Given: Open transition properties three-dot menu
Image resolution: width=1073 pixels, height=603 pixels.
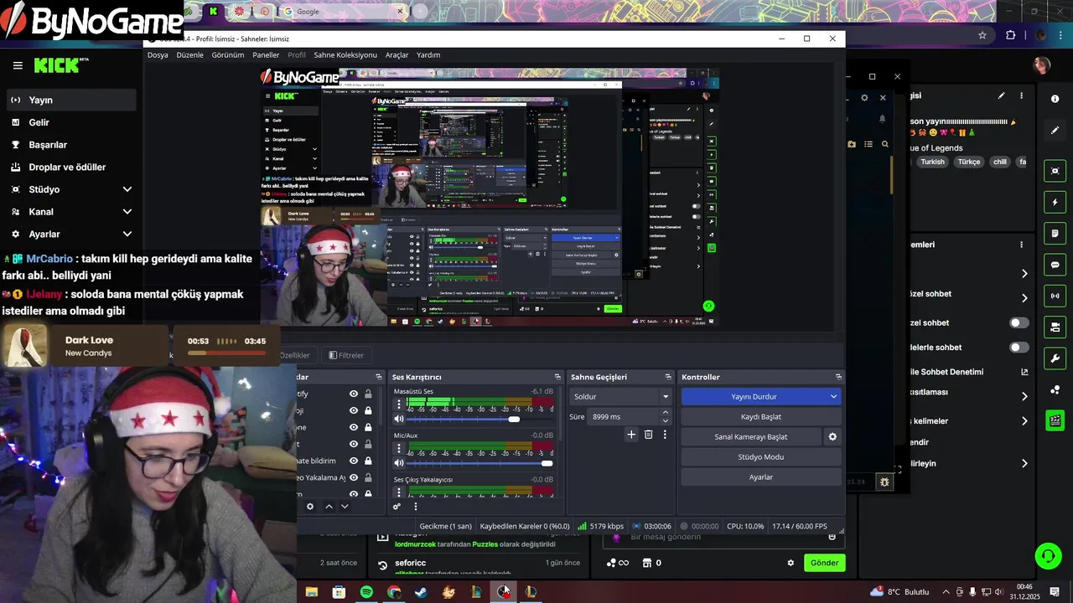Looking at the screenshot, I should 665,435.
